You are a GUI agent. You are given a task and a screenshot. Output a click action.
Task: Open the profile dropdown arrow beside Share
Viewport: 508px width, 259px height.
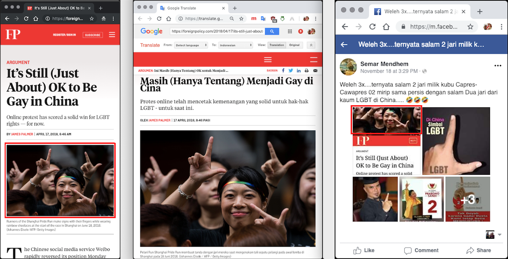[x=499, y=235]
